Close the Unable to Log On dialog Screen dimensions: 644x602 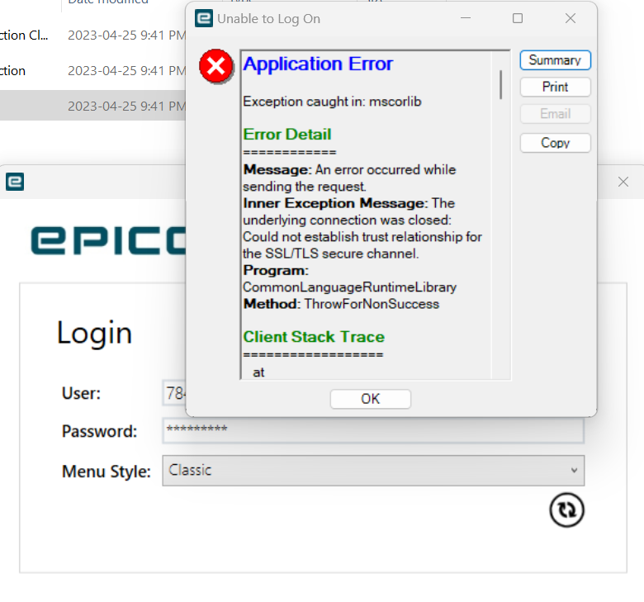click(570, 18)
